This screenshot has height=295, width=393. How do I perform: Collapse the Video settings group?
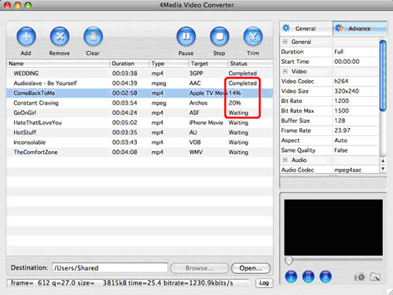point(285,72)
